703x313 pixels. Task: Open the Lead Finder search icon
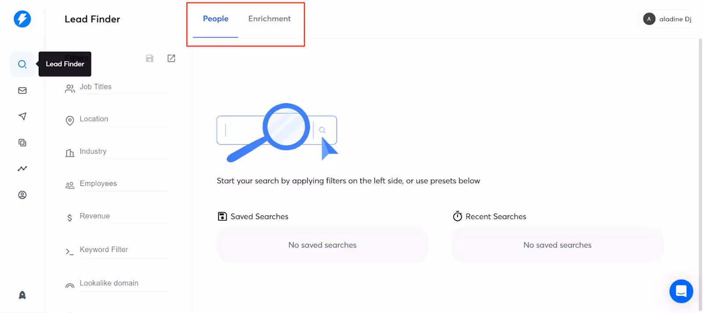tap(22, 64)
